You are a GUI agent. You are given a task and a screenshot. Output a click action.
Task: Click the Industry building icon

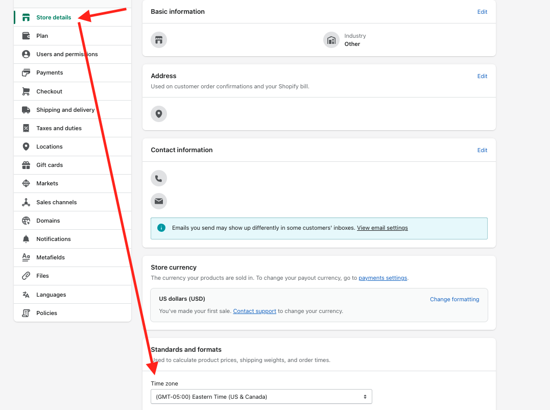pyautogui.click(x=331, y=40)
